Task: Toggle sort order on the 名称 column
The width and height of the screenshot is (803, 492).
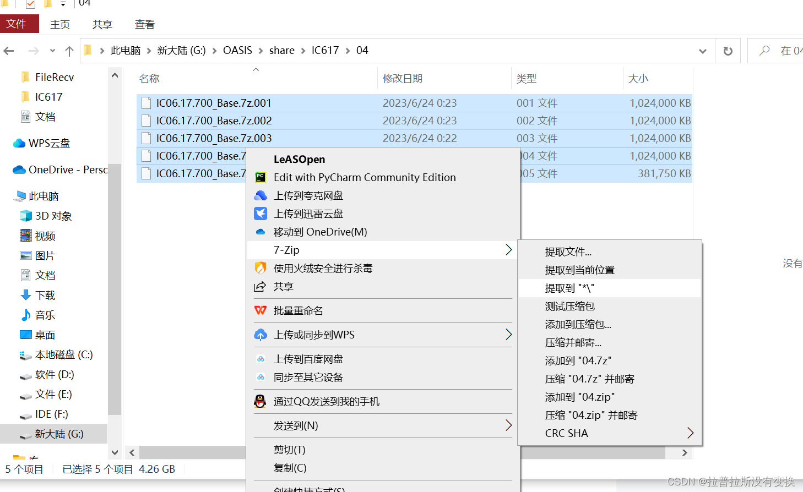Action: click(149, 78)
